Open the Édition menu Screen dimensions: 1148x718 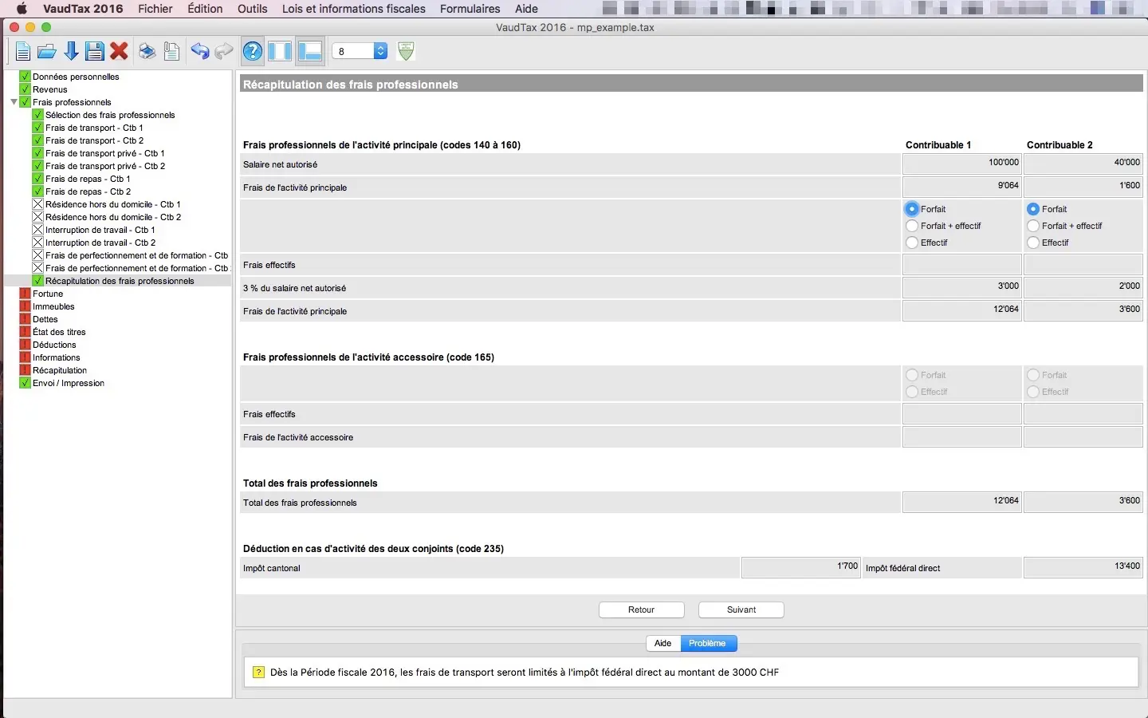pyautogui.click(x=205, y=9)
